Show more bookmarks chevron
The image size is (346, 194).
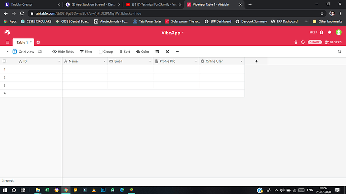tap(306, 21)
